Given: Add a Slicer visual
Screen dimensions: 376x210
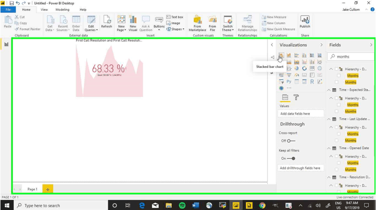Looking at the screenshot, I should 281,82.
